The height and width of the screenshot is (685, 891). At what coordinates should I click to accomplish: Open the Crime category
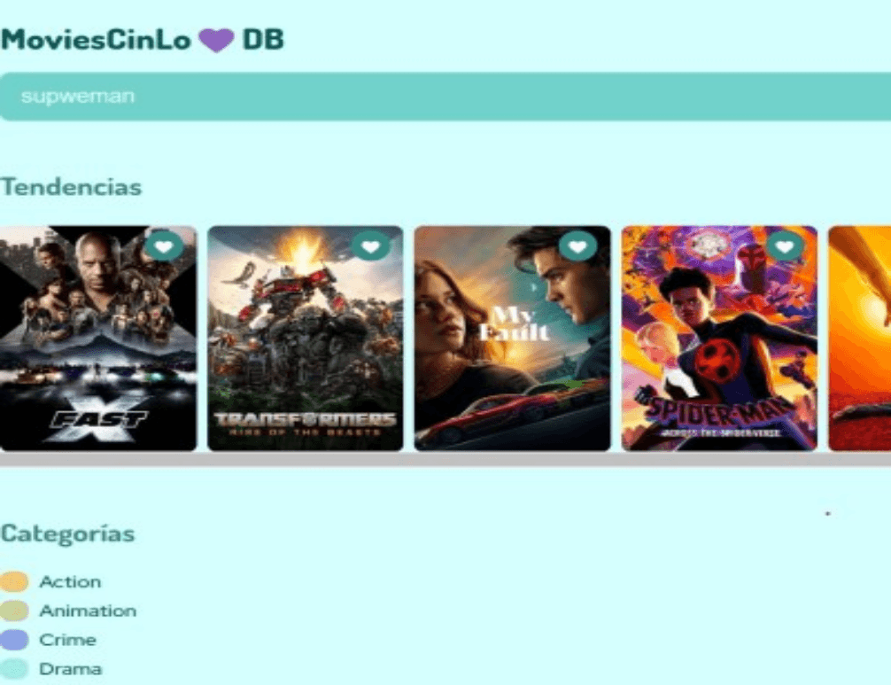[67, 640]
